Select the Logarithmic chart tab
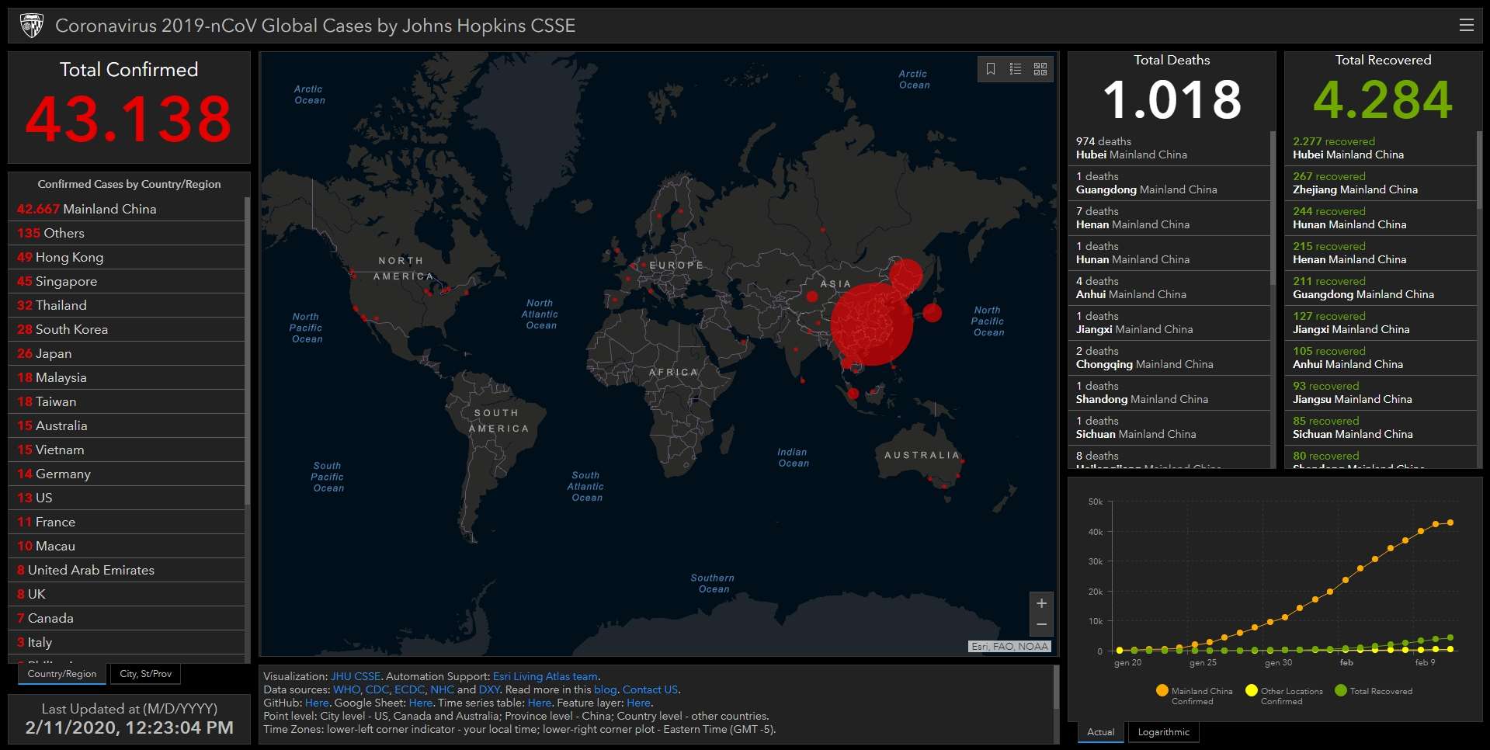 tap(1163, 732)
